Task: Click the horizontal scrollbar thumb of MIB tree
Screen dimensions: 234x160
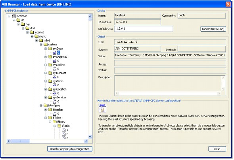Action: (20, 141)
